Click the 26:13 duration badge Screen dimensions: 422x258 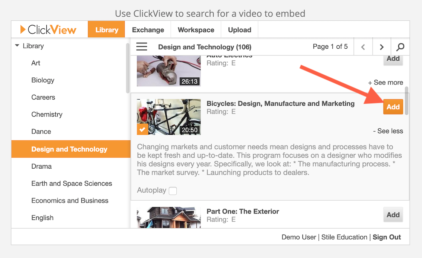click(190, 81)
